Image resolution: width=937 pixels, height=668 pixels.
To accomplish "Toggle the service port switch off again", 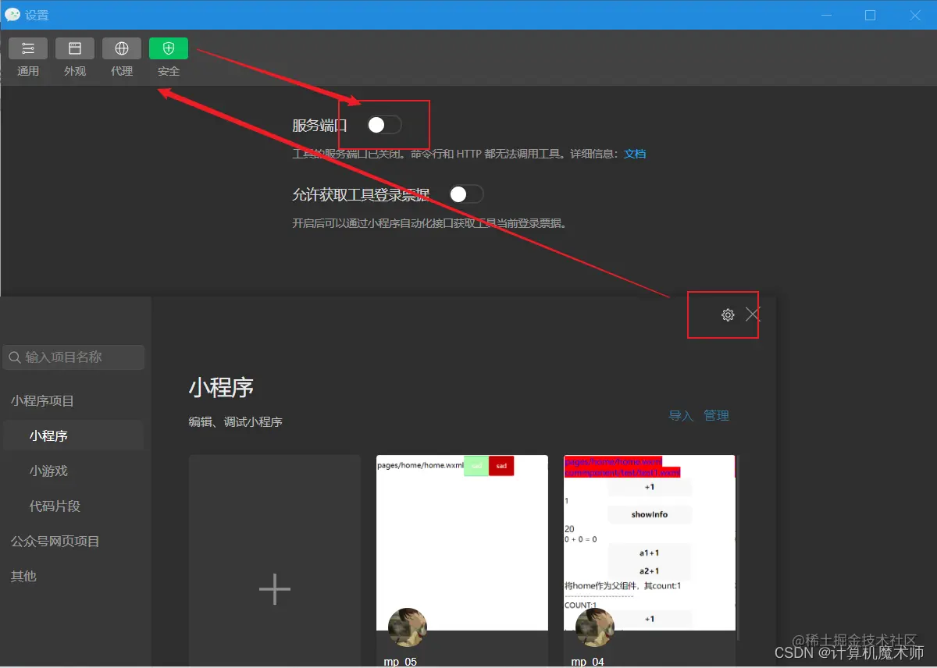I will click(383, 124).
